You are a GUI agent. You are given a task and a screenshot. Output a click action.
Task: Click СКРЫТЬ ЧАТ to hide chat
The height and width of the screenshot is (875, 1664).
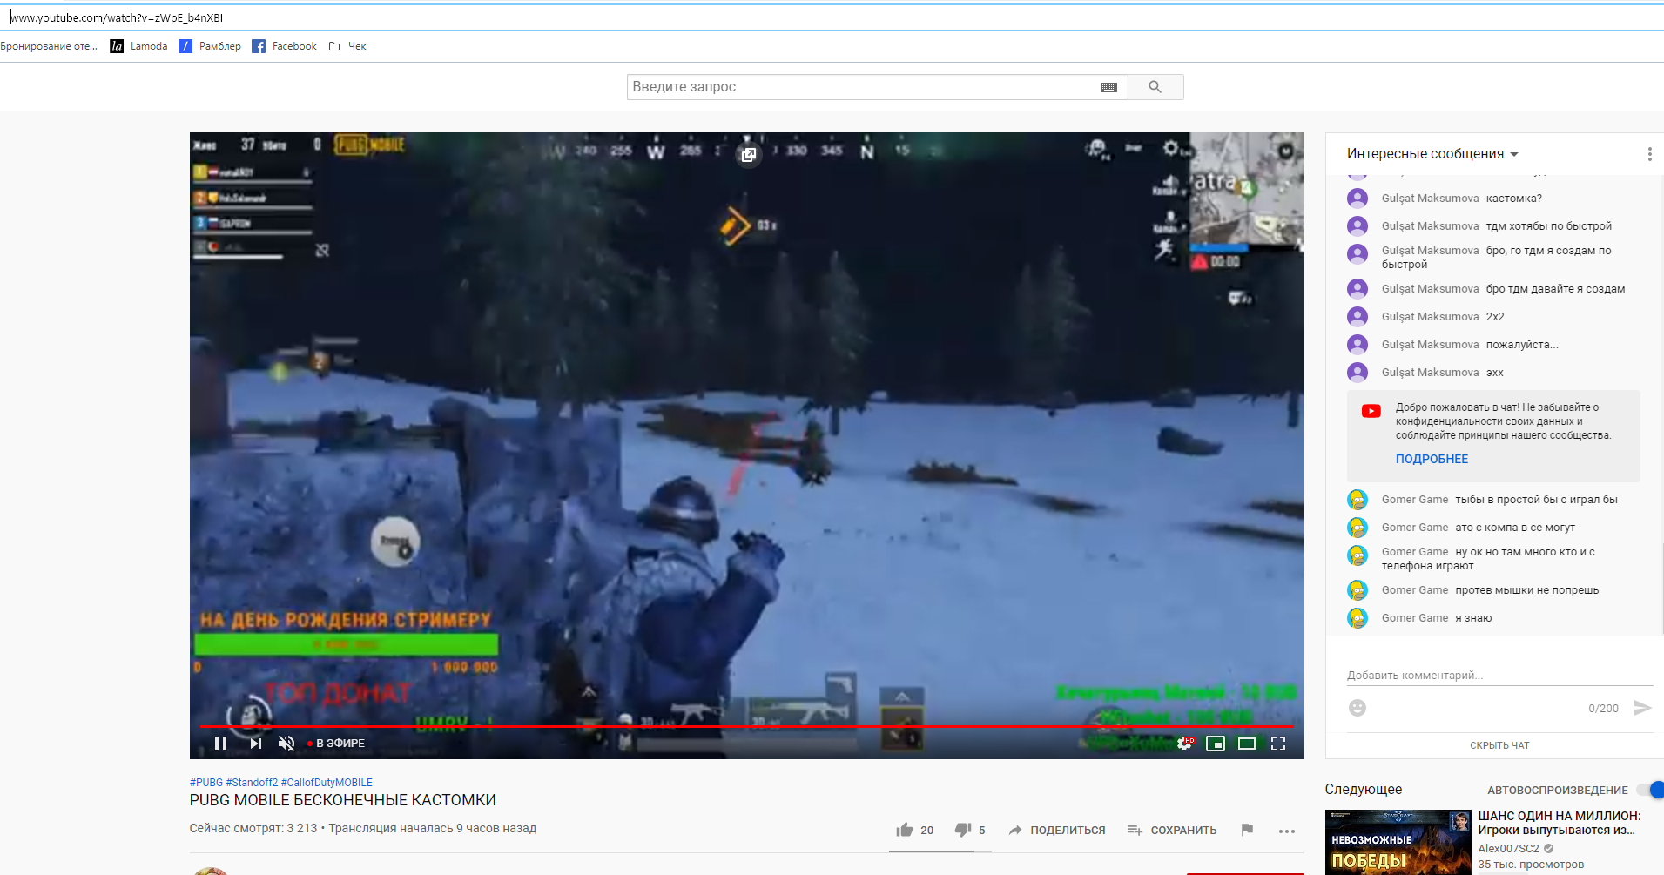[1499, 745]
